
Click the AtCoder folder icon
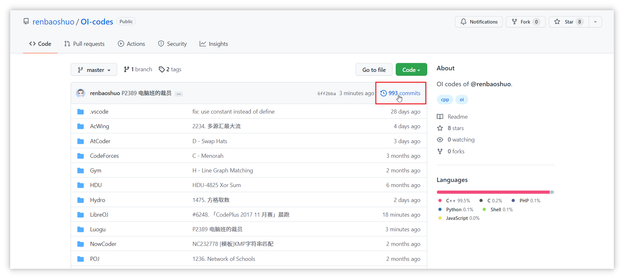coord(81,141)
